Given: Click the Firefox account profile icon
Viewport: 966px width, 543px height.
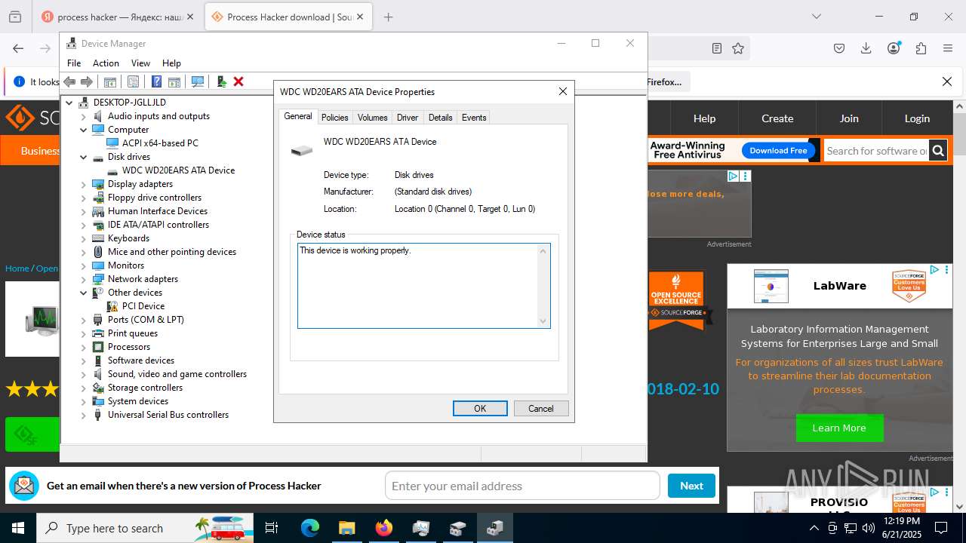Looking at the screenshot, I should coord(894,48).
